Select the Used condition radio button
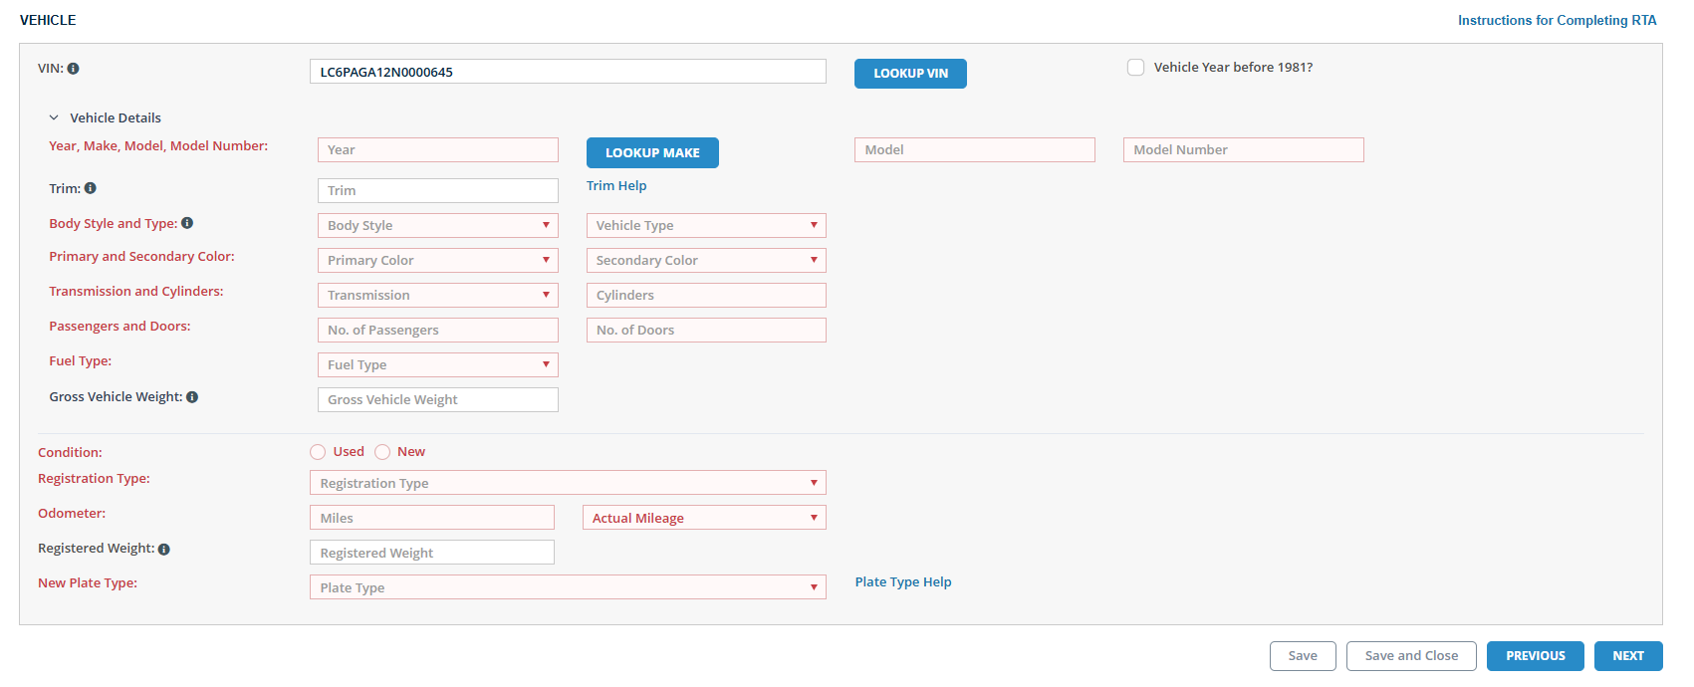Screen dimensions: 1694x687 pos(318,452)
